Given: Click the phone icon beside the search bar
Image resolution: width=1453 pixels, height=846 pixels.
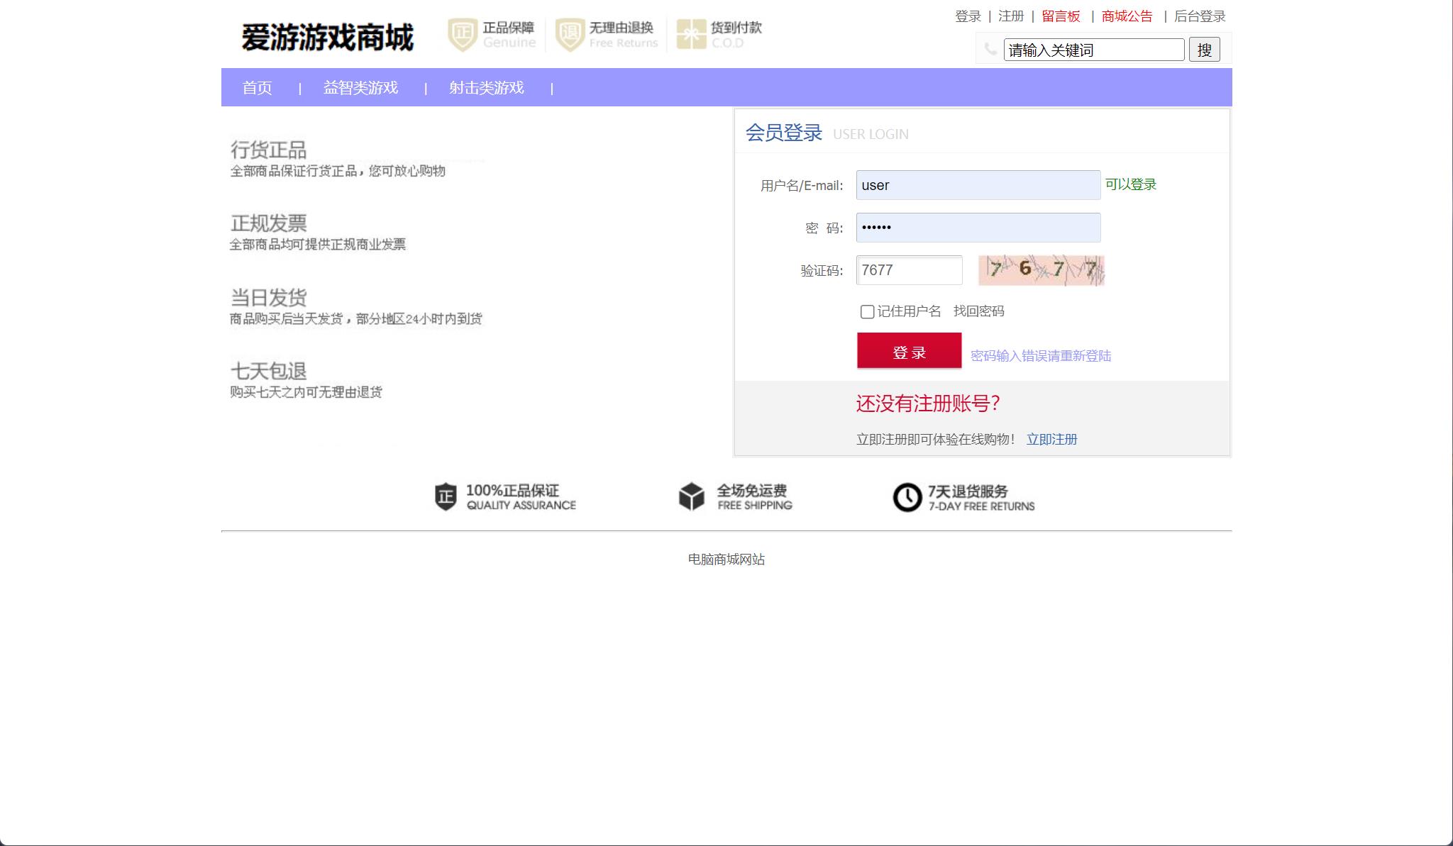Looking at the screenshot, I should [x=991, y=49].
